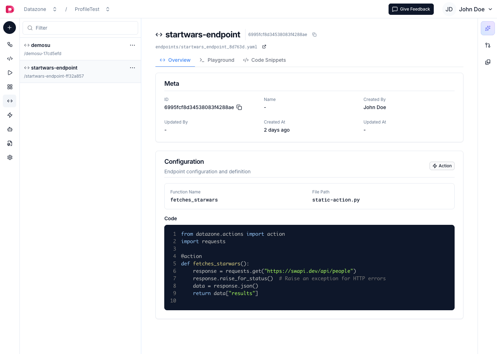Open demosu row more options menu
The width and height of the screenshot is (497, 354).
click(x=132, y=45)
